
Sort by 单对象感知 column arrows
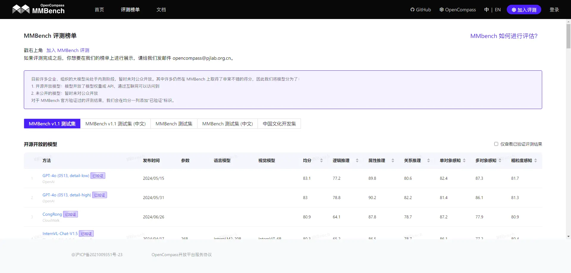[x=464, y=160]
